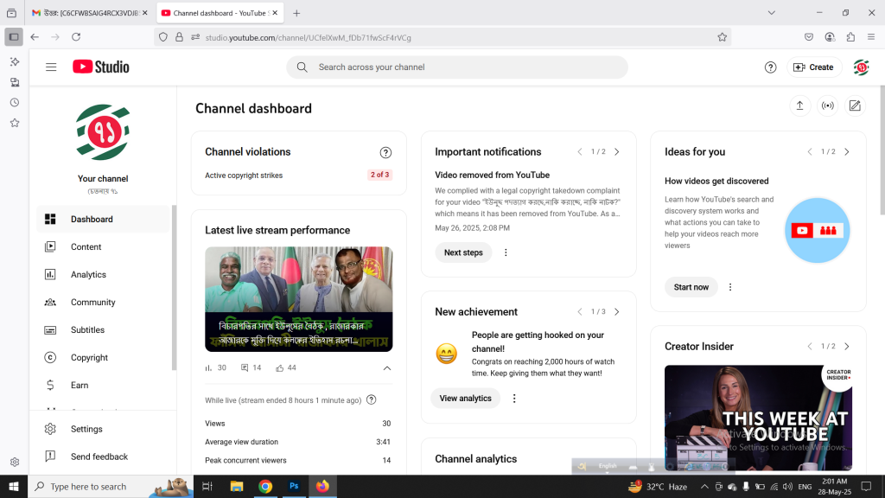Open the Gmail browser tab
885x498 pixels.
click(x=86, y=13)
